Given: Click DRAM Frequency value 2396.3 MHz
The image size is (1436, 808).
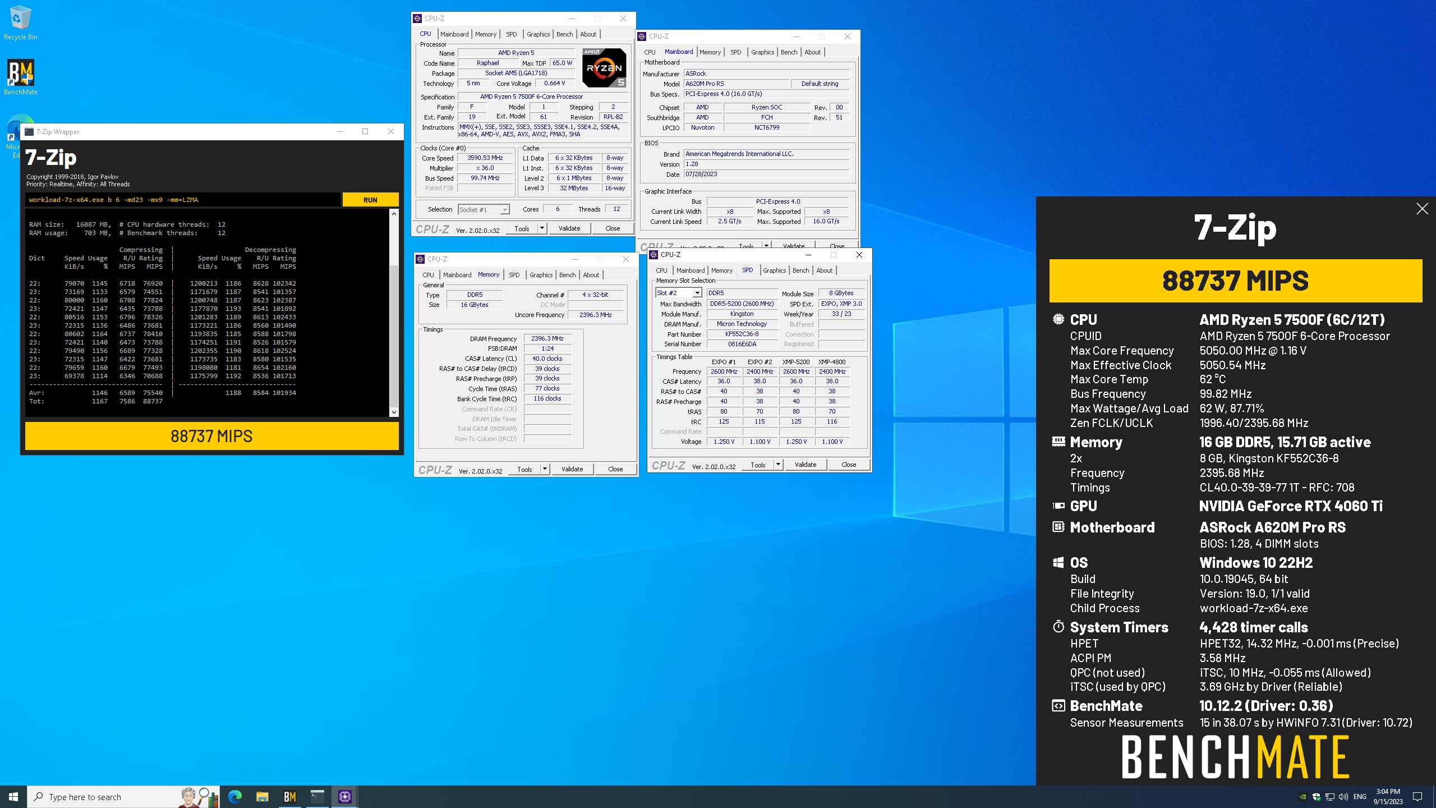Looking at the screenshot, I should pyautogui.click(x=547, y=338).
